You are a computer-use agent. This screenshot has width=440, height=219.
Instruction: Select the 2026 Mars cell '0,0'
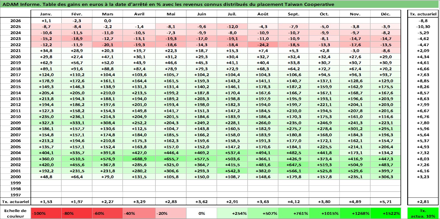pos(108,21)
